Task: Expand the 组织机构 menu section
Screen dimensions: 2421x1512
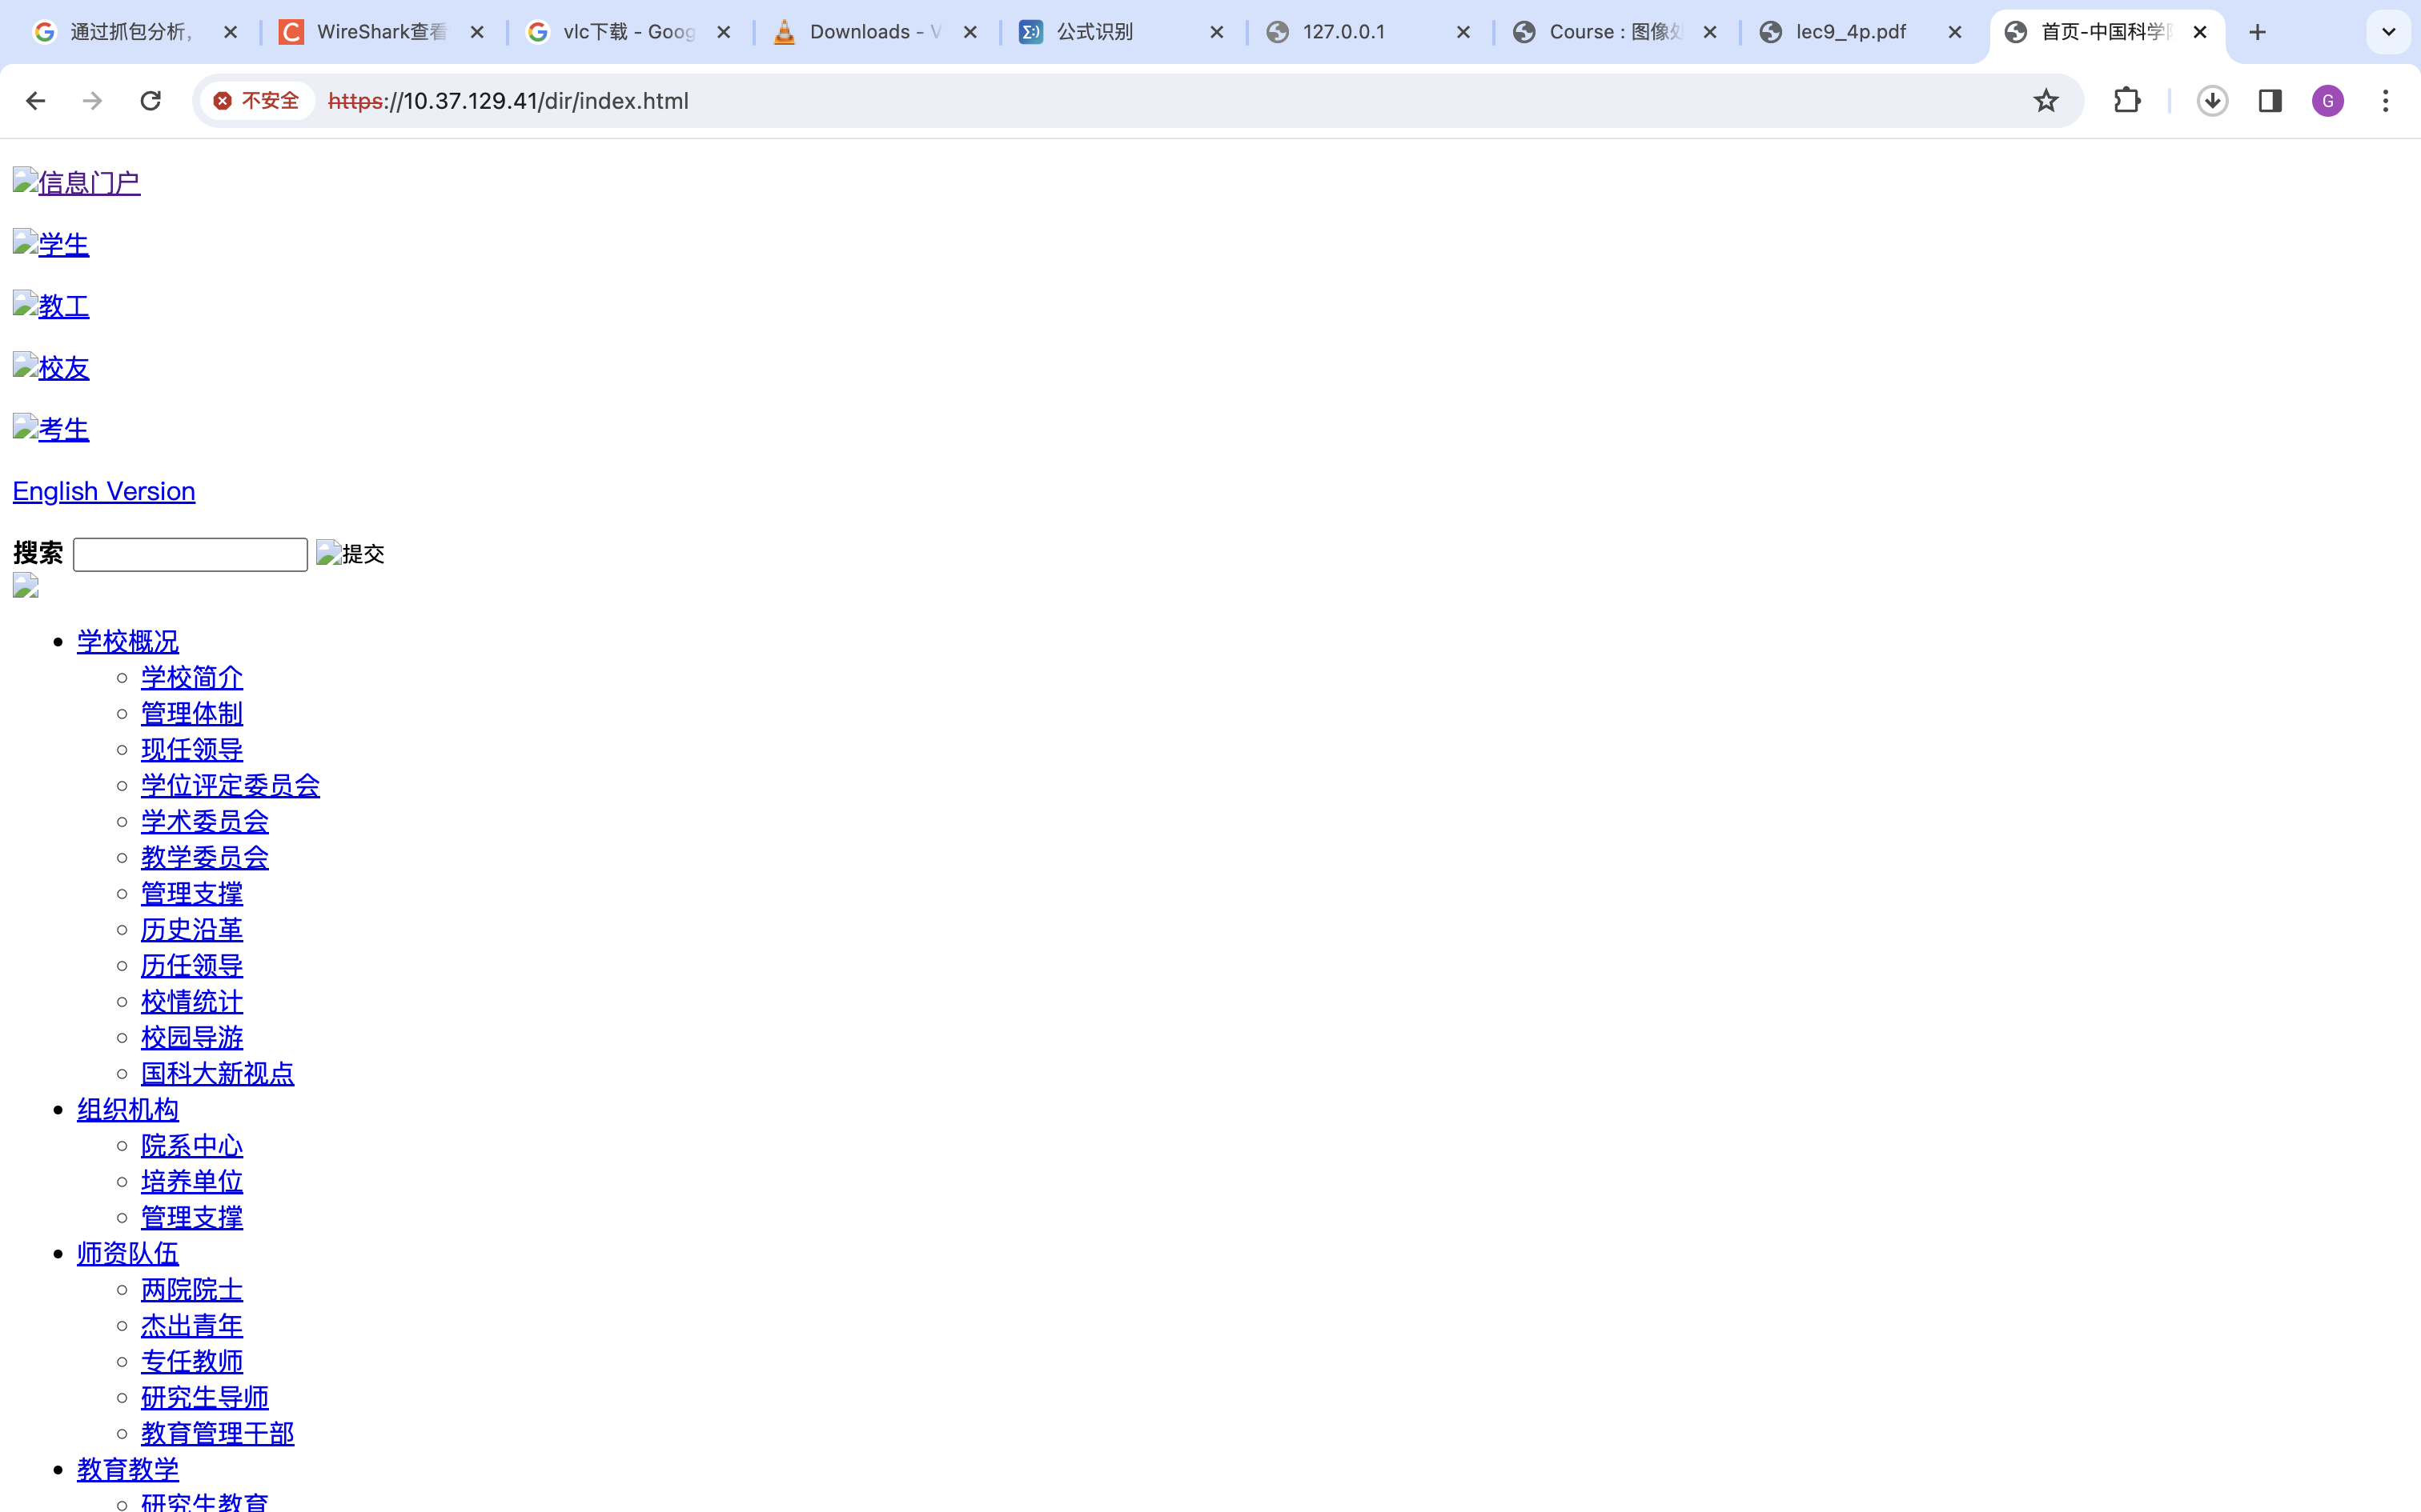Action: tap(127, 1108)
